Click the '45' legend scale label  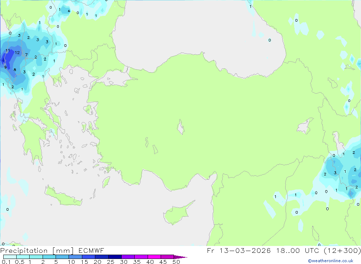[x=163, y=262]
